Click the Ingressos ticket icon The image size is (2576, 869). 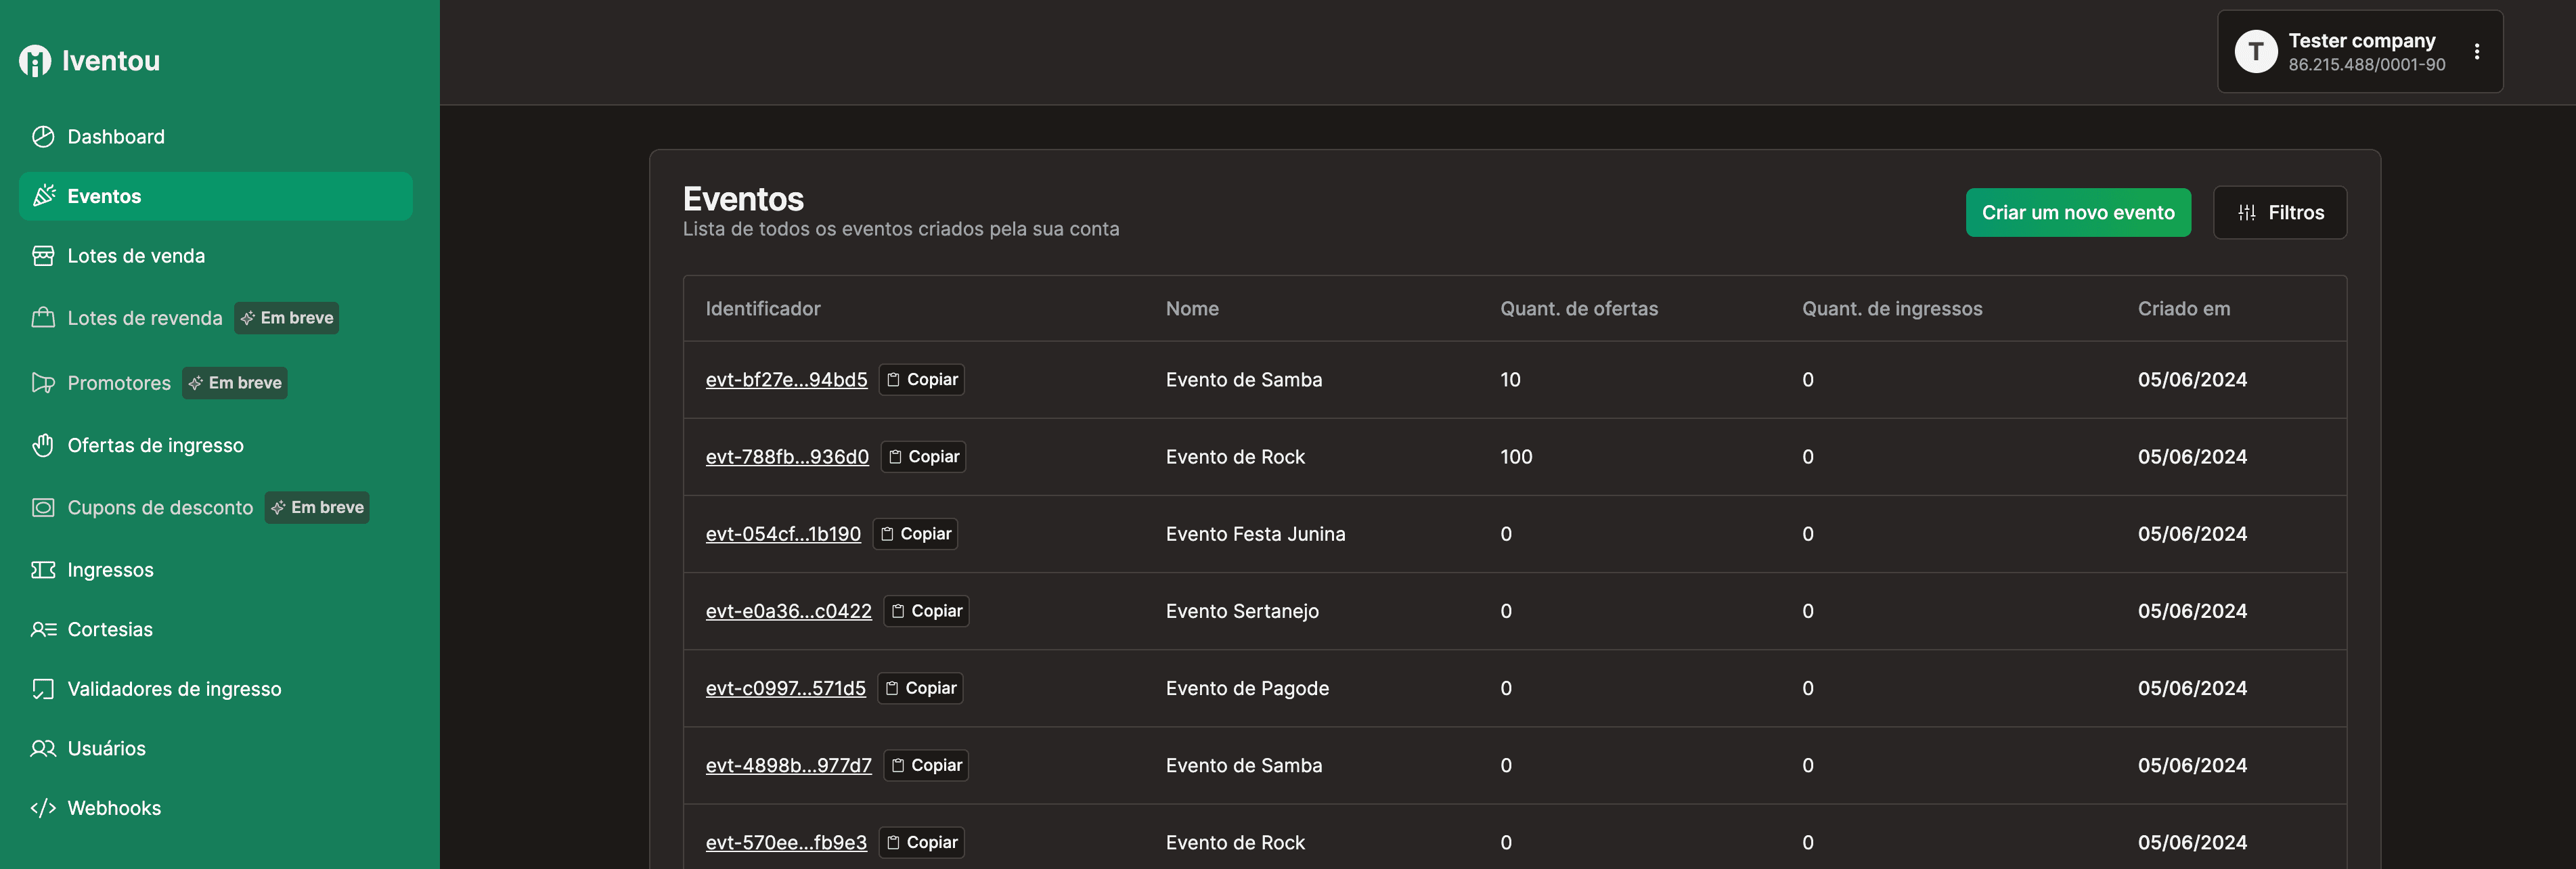click(x=43, y=570)
